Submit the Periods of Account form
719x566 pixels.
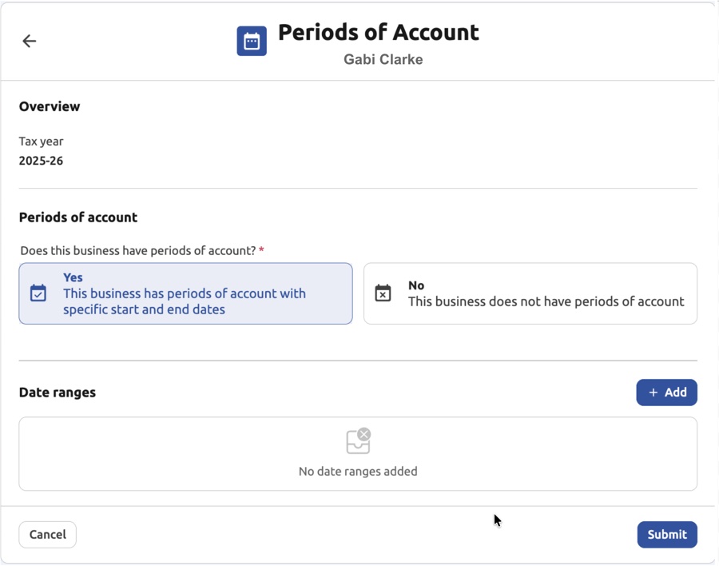[x=667, y=534]
